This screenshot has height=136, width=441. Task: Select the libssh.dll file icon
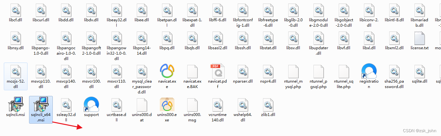click(243, 38)
